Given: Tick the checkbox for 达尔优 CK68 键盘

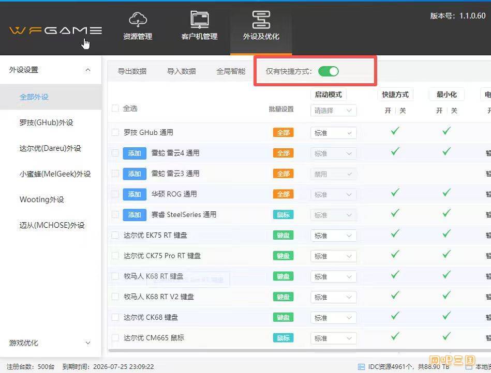Looking at the screenshot, I should pyautogui.click(x=115, y=318).
